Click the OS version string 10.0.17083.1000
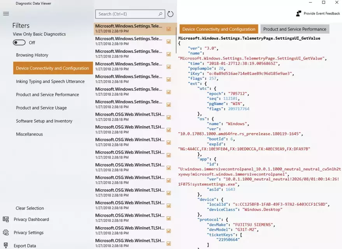This screenshot has height=249, width=342. [240, 134]
